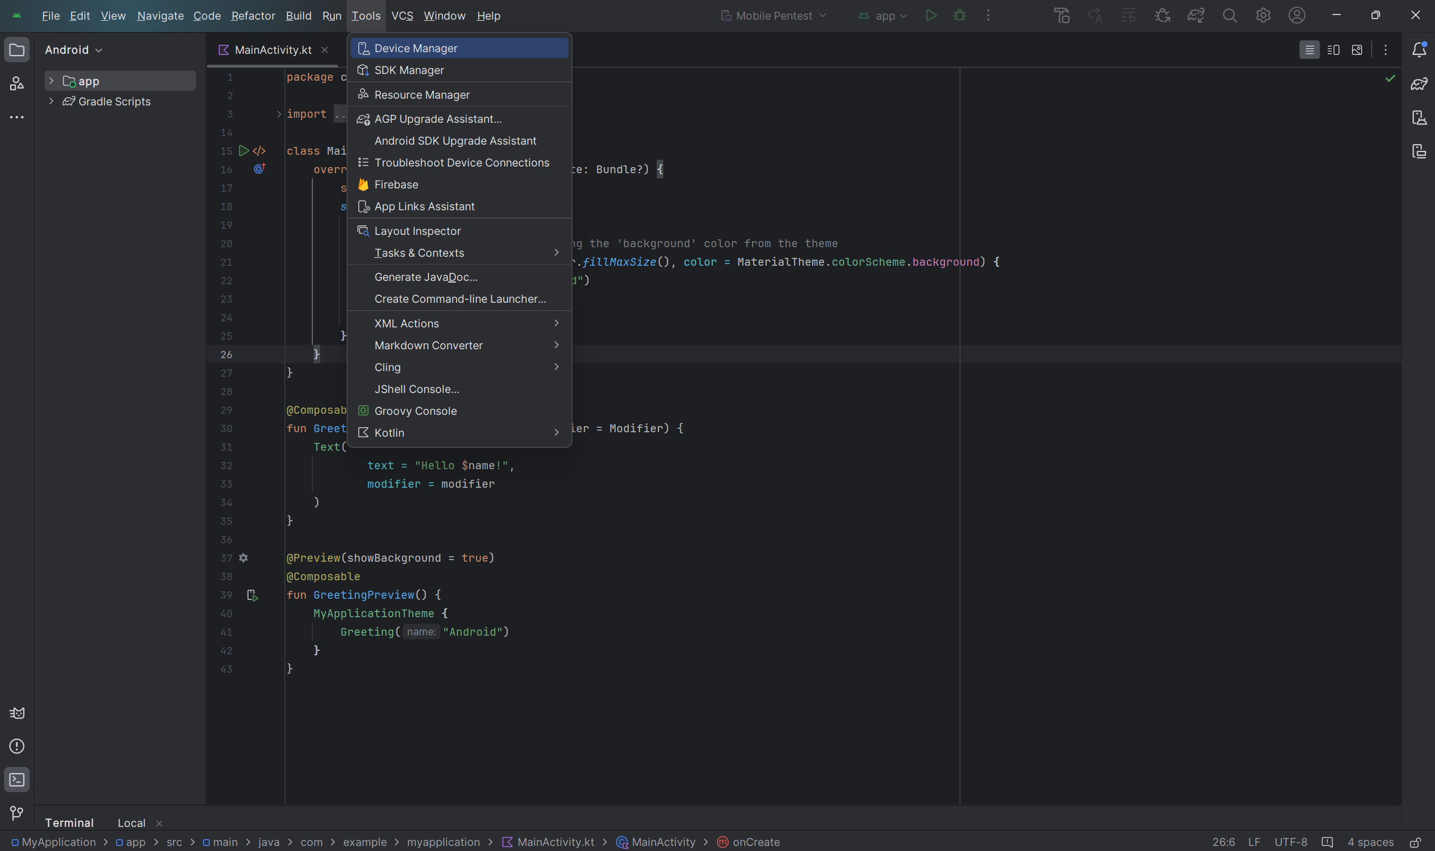Open the Kotlin submenu item
1435x851 pixels.
[389, 432]
